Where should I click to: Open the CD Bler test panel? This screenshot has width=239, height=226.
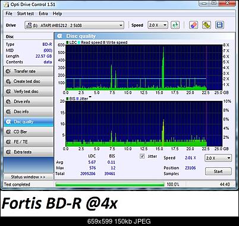(29, 132)
